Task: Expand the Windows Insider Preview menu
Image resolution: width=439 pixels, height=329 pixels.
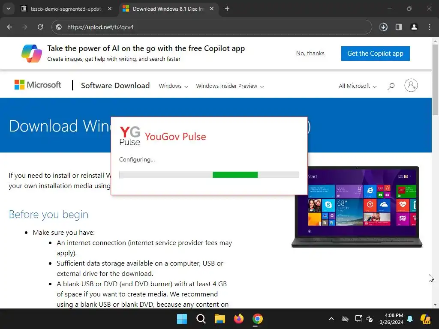Action: (230, 86)
